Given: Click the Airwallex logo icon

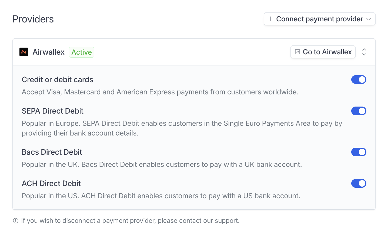Looking at the screenshot, I should pos(24,52).
